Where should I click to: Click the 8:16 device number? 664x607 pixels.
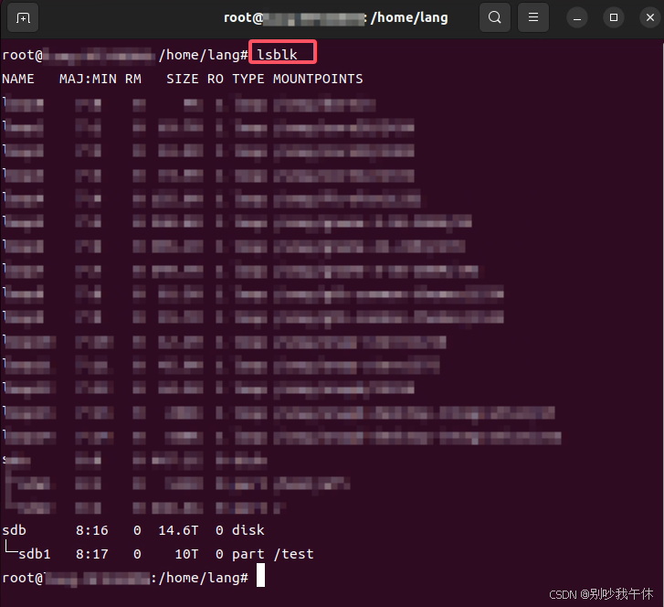pyautogui.click(x=92, y=530)
